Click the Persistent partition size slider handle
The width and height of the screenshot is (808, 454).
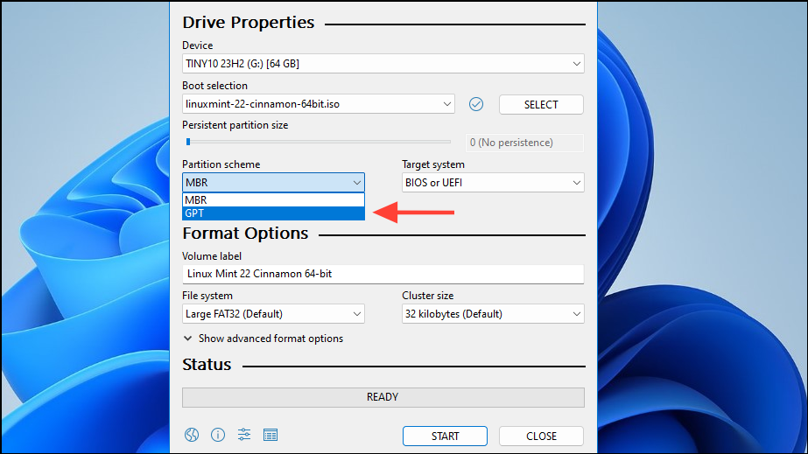188,142
